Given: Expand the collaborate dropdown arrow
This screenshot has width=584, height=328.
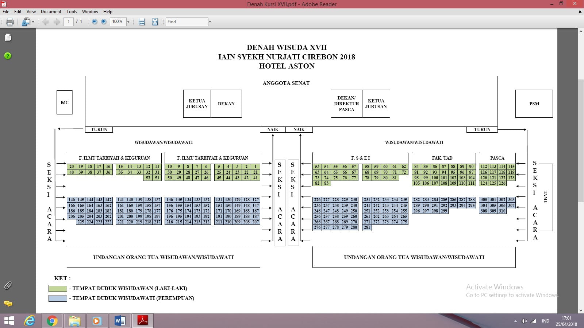Looking at the screenshot, I should [33, 22].
